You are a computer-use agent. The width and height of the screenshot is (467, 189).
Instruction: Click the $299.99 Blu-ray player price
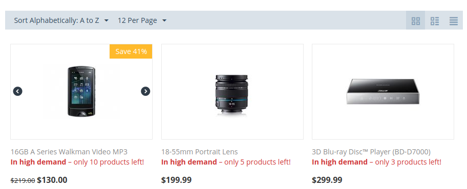pyautogui.click(x=327, y=180)
